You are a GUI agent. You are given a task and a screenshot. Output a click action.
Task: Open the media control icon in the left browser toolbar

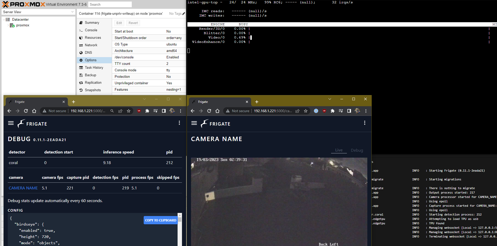pos(156,111)
